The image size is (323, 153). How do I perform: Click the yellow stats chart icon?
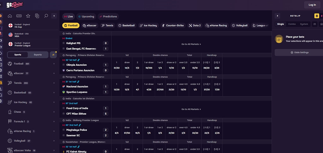click(53, 55)
